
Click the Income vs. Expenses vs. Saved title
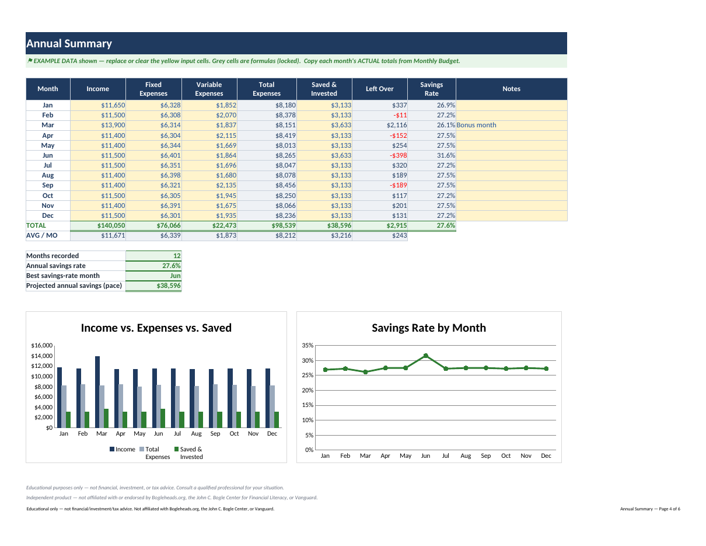click(156, 328)
